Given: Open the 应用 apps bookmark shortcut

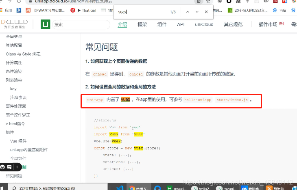Looking at the screenshot, I should (6, 11).
